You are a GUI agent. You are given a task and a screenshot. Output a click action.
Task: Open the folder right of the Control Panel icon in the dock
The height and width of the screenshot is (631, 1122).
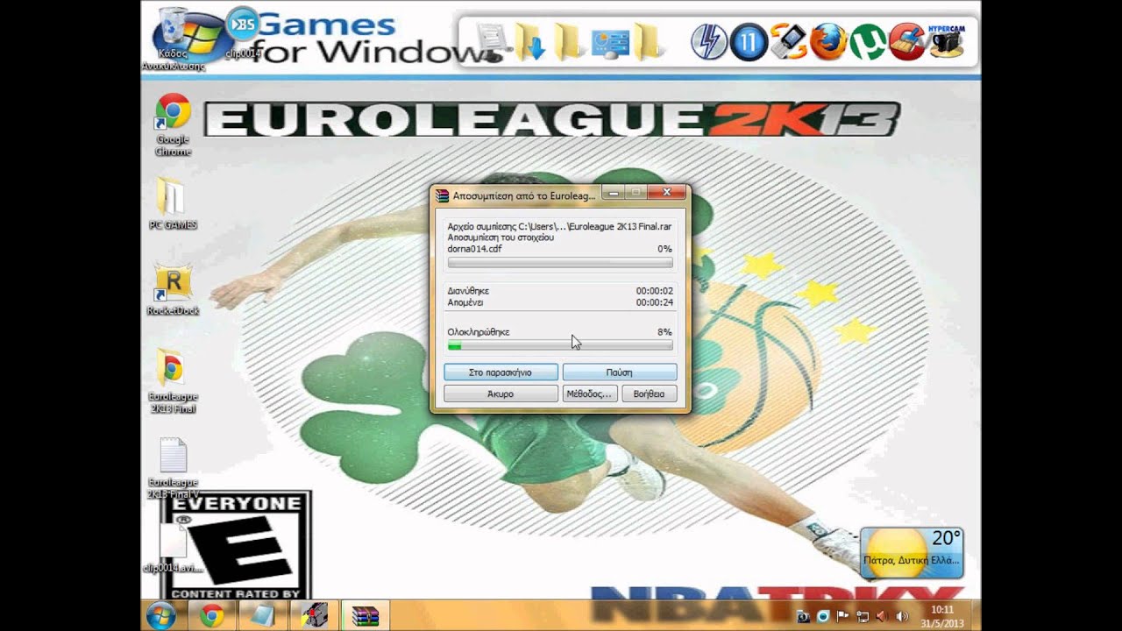(649, 41)
